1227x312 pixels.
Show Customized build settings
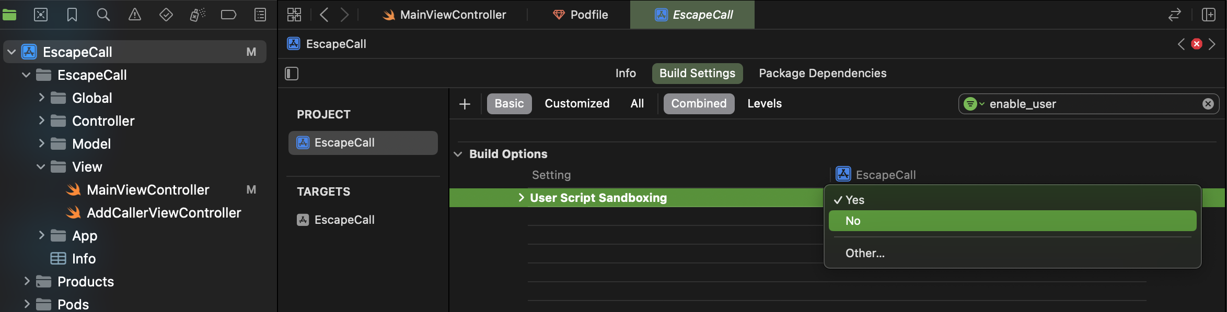click(577, 103)
